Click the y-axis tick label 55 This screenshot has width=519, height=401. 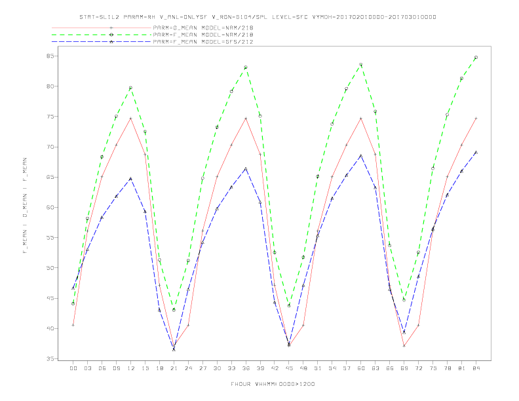click(50, 238)
